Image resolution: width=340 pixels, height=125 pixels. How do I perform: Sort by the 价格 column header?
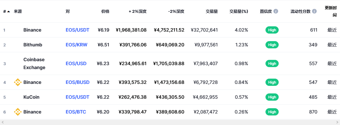(105, 12)
